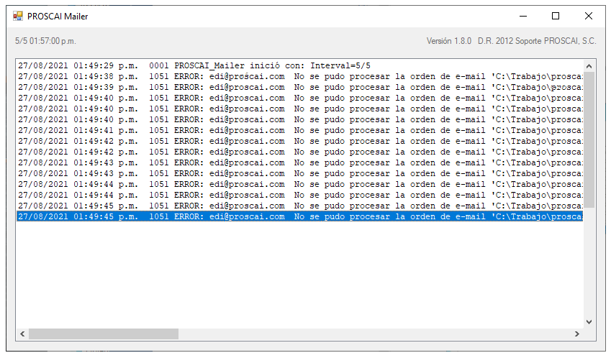Viewport: 611px width, 358px height.
Task: Click the 'Versión 1.8.0' copyright label
Action: pos(511,41)
